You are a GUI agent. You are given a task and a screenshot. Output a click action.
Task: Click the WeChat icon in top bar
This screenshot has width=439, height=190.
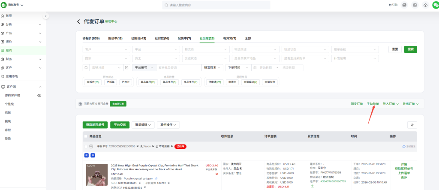[436, 5]
